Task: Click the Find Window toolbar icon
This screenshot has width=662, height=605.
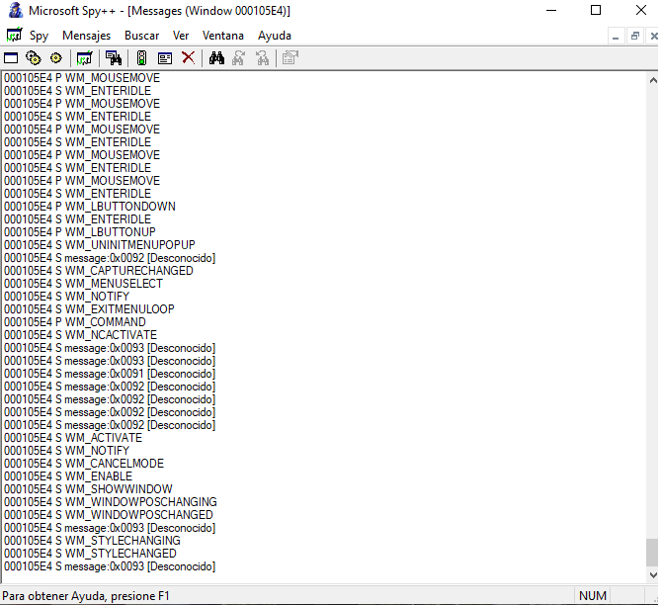Action: (x=114, y=58)
